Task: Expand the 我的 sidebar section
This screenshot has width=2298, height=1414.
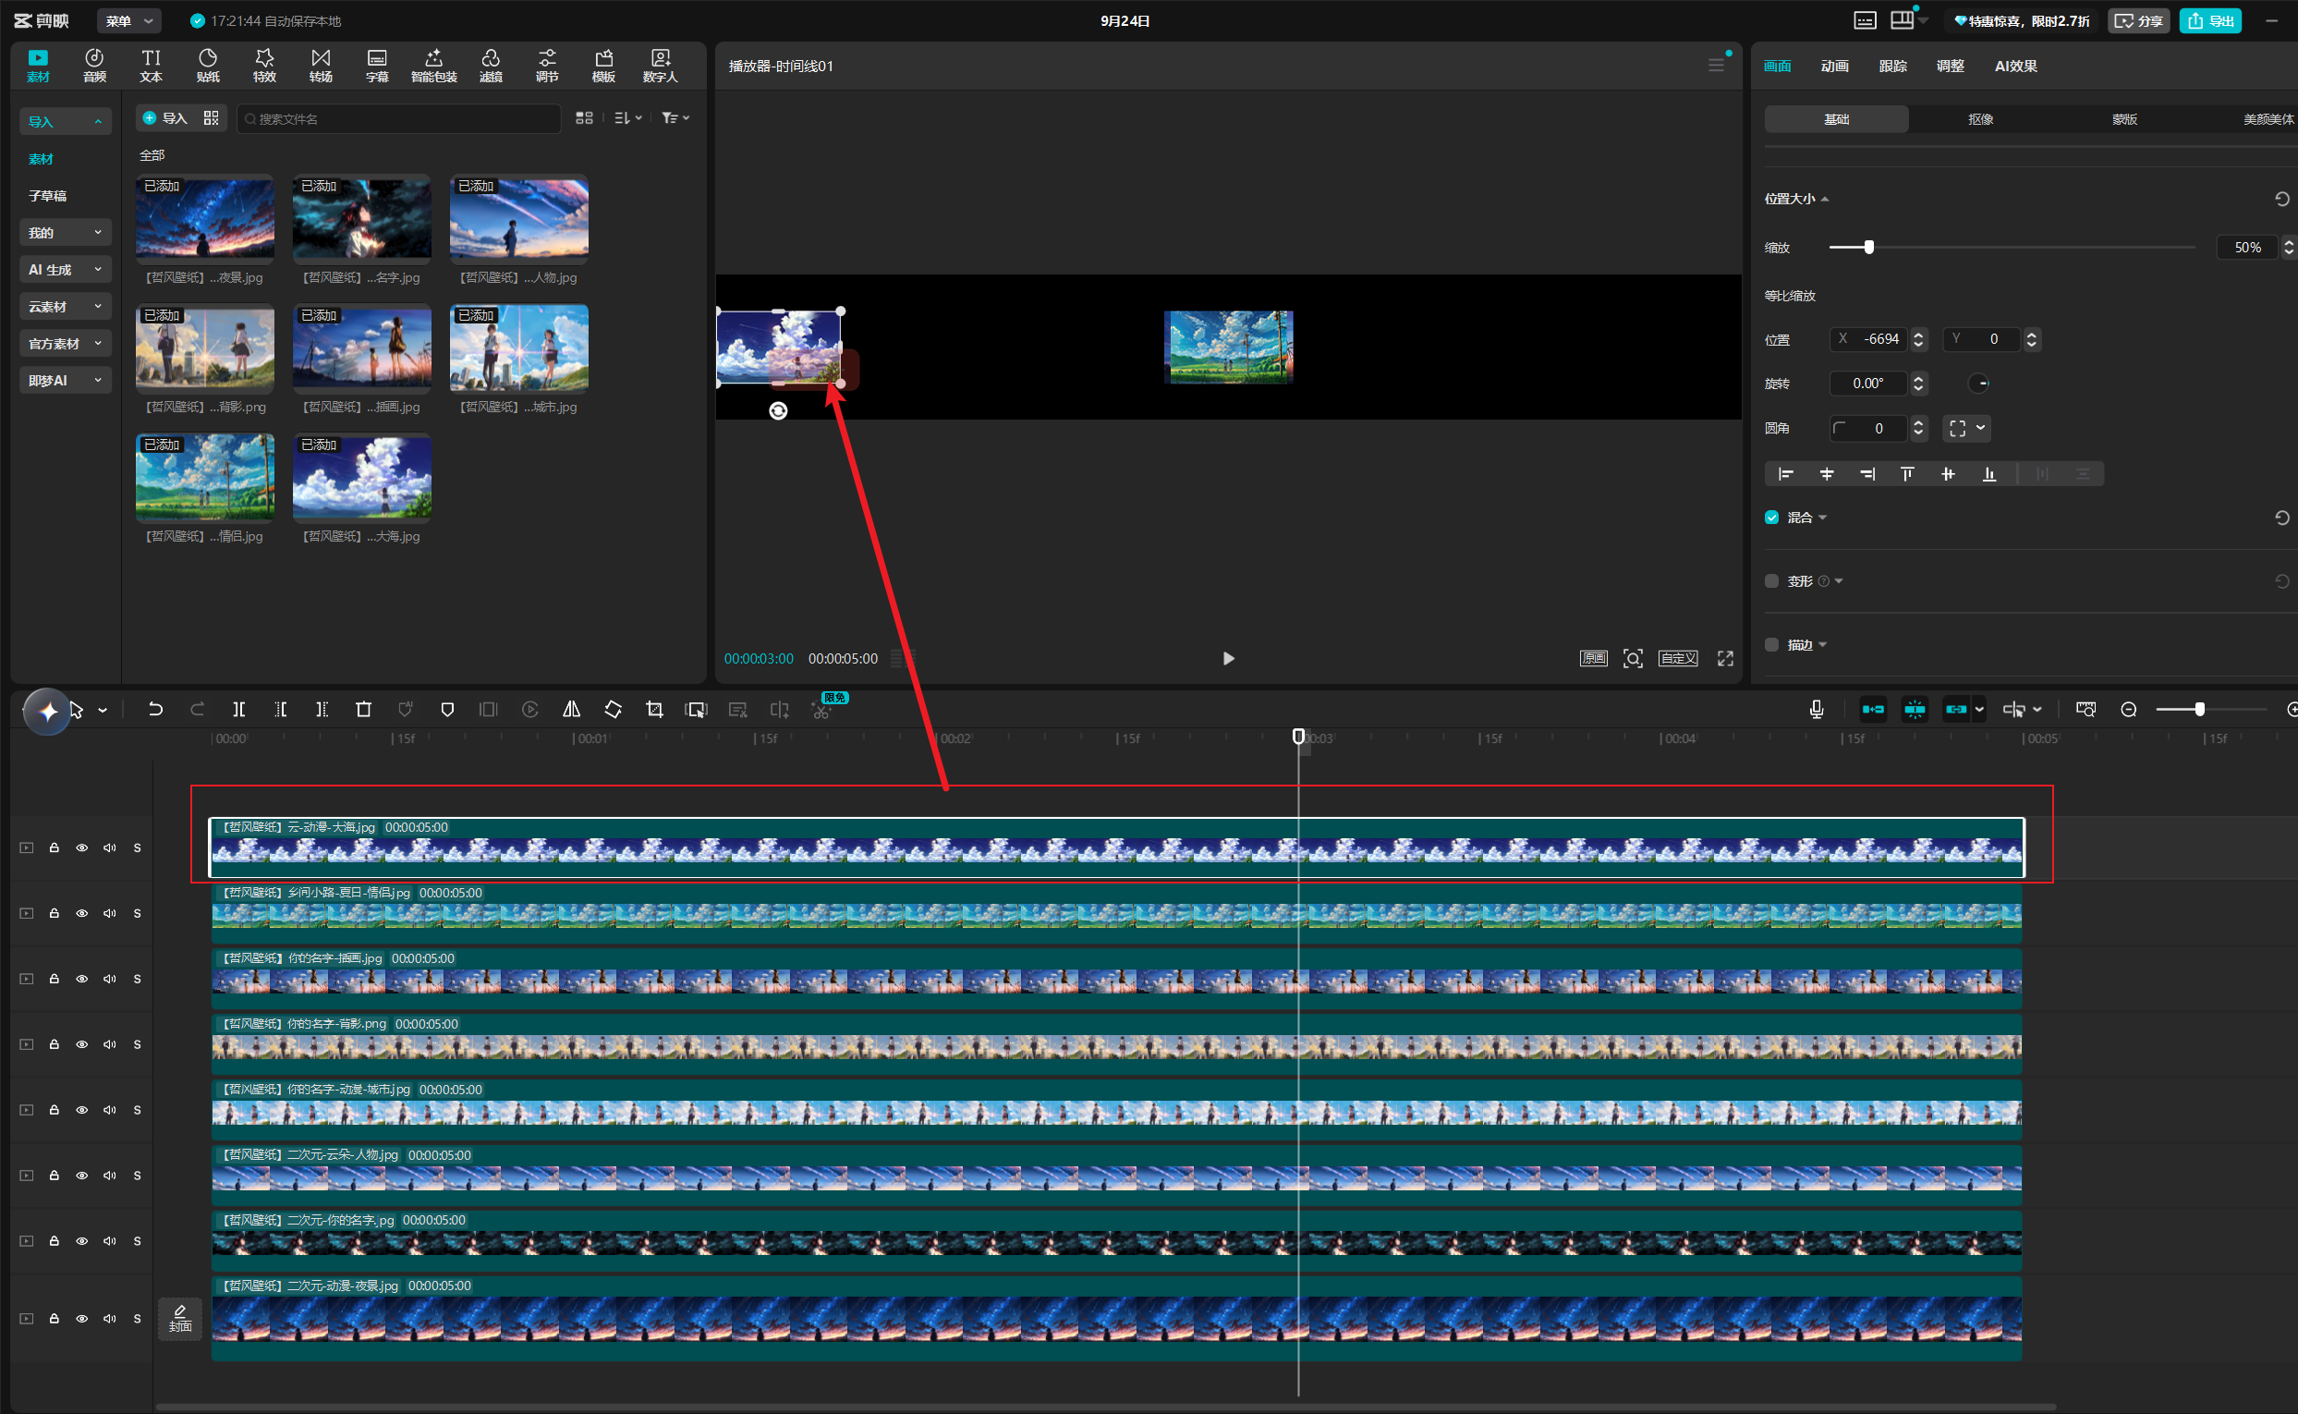Action: tap(65, 233)
